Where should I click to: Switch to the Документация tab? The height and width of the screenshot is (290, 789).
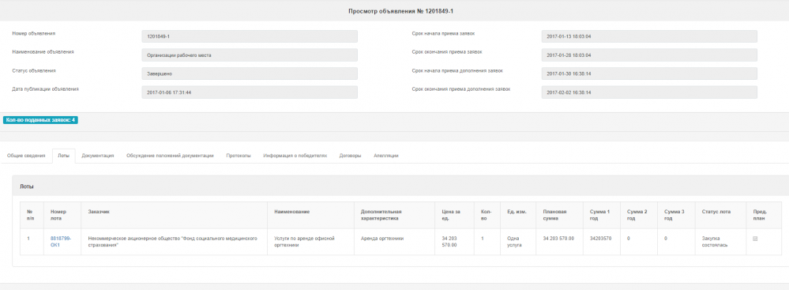98,156
